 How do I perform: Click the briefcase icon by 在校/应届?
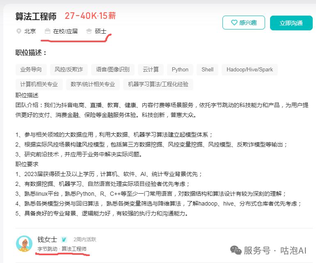pyautogui.click(x=48, y=31)
